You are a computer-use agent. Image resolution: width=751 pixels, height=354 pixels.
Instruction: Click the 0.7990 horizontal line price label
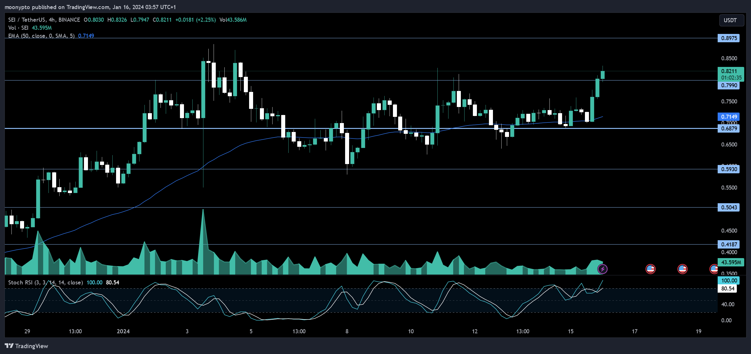(728, 85)
